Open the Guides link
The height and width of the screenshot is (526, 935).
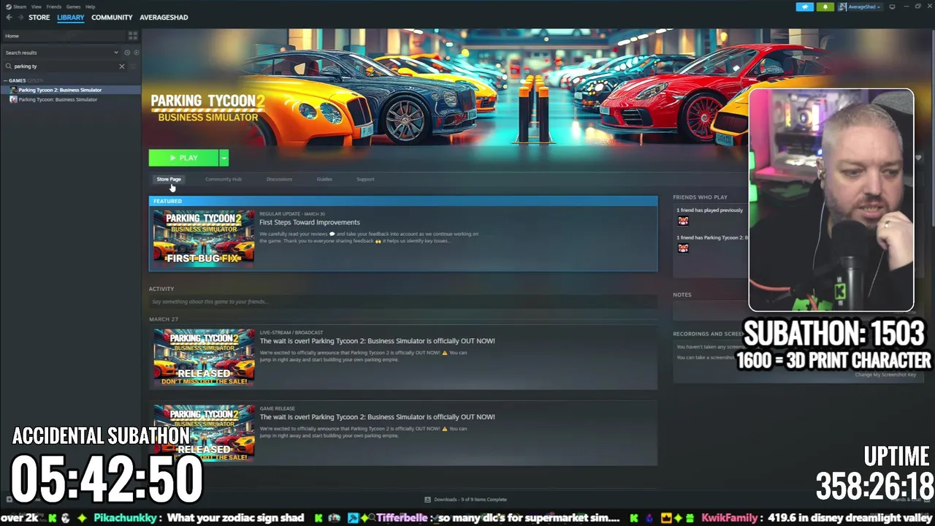click(x=324, y=179)
